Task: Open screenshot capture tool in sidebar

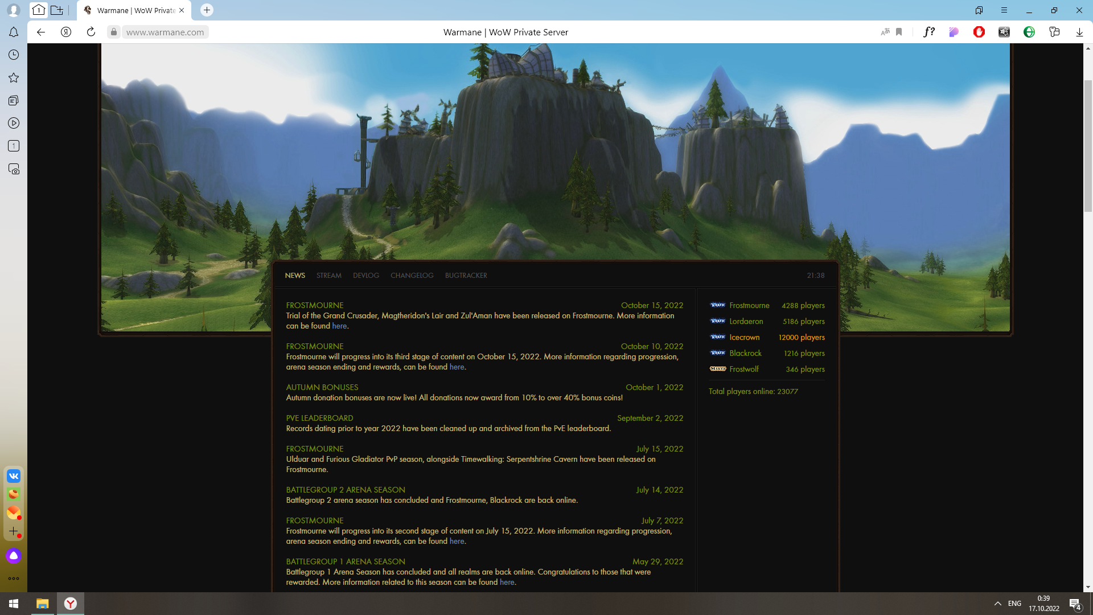Action: click(14, 169)
